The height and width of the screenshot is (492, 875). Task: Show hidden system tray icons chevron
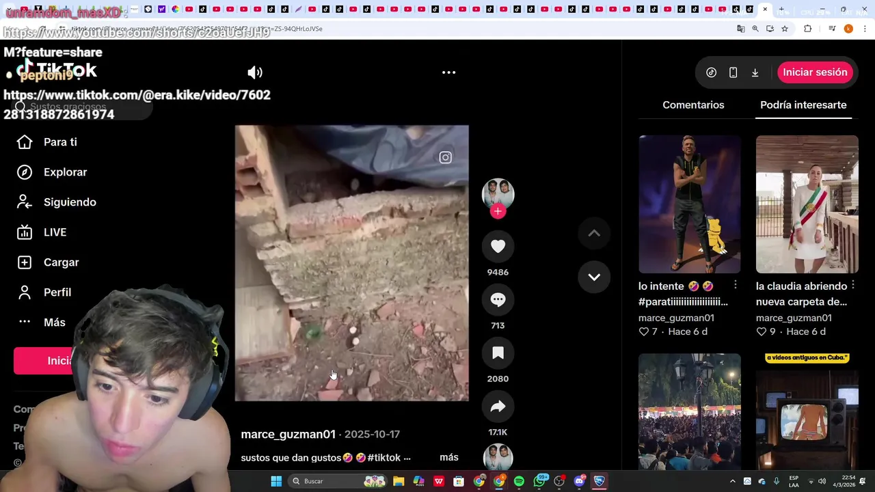click(732, 481)
